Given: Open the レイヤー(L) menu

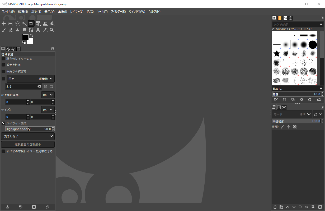Looking at the screenshot, I should (x=77, y=12).
